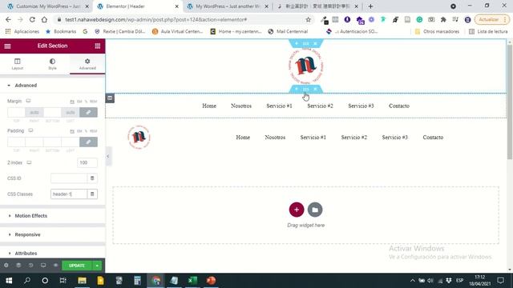Open the Elementor hamburger menu
This screenshot has width=513, height=288.
pyautogui.click(x=7, y=46)
